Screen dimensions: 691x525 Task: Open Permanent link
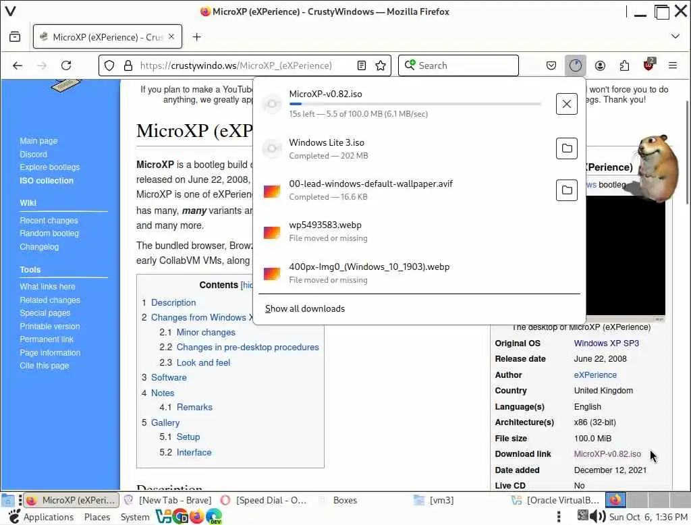pyautogui.click(x=47, y=339)
